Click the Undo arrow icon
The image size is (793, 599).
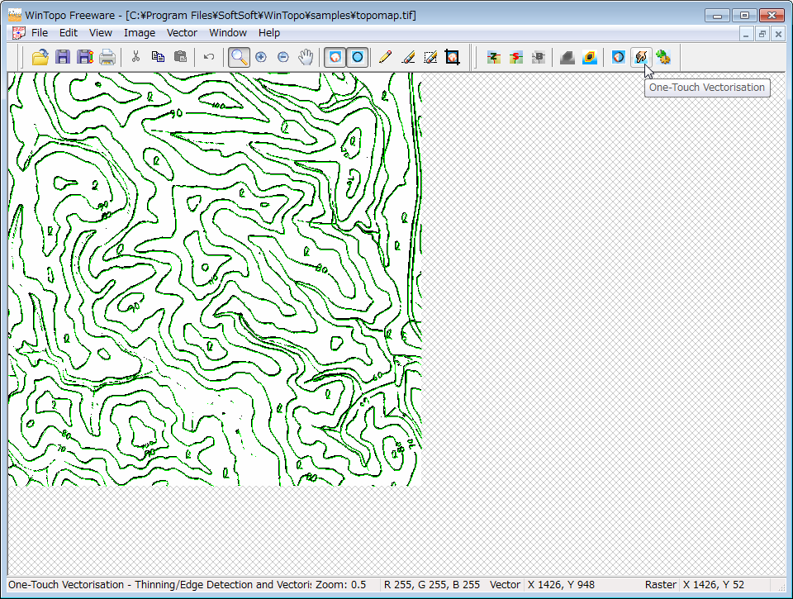click(209, 57)
